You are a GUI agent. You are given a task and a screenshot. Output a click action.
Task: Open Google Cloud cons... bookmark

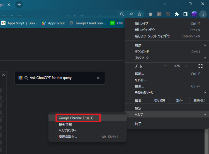pos(88,23)
